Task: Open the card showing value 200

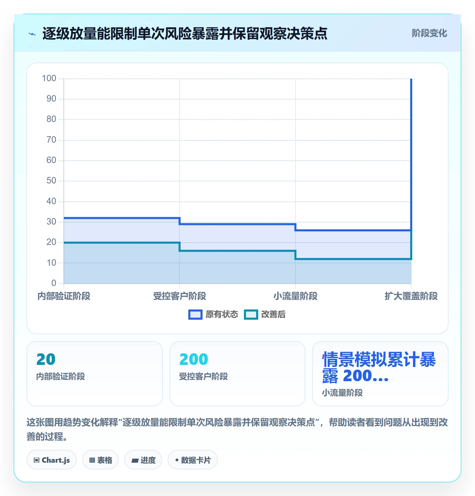Action: click(x=237, y=374)
